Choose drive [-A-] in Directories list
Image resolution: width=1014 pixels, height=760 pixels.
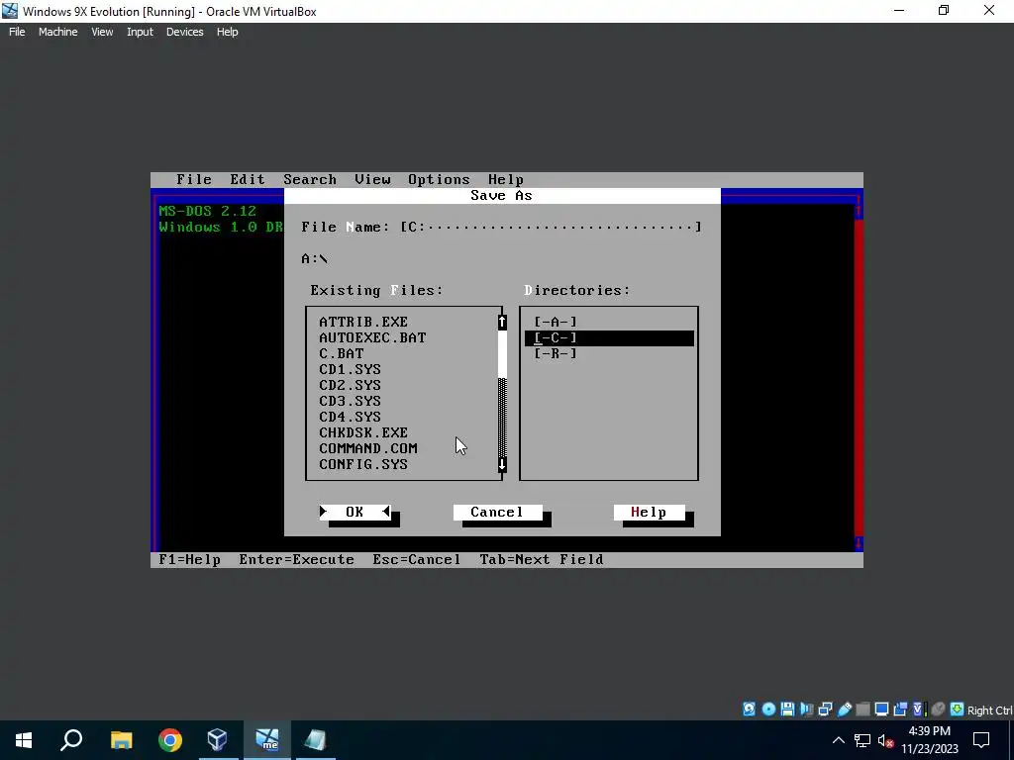pos(556,322)
